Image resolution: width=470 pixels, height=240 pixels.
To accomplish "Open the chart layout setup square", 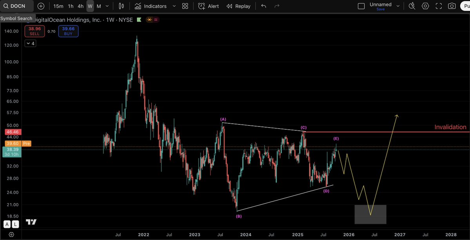I will click(x=361, y=6).
